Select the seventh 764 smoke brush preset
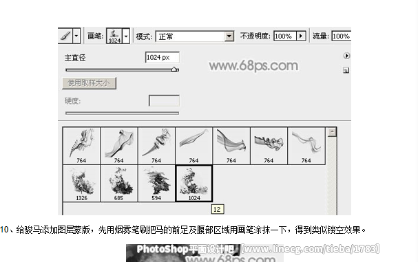This screenshot has width=418, height=262. click(306, 146)
